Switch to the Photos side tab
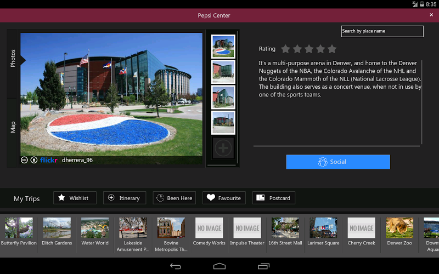 coord(13,59)
